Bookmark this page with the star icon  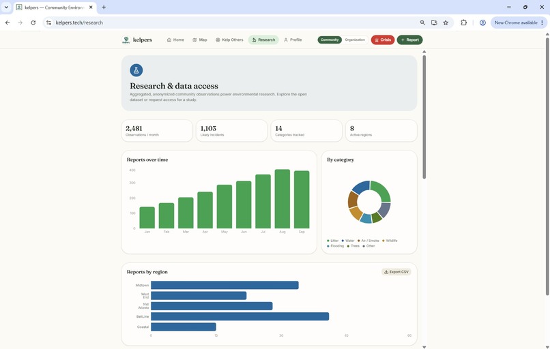(x=446, y=22)
